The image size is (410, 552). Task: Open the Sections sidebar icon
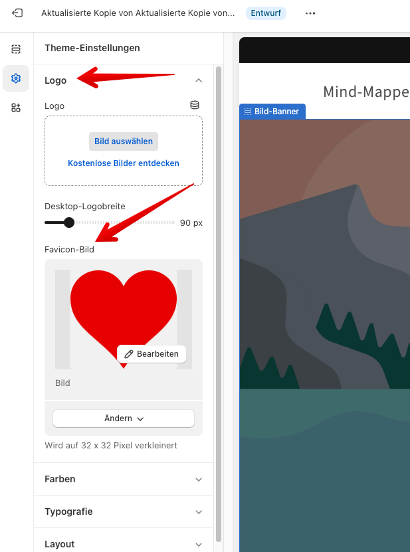(16, 49)
